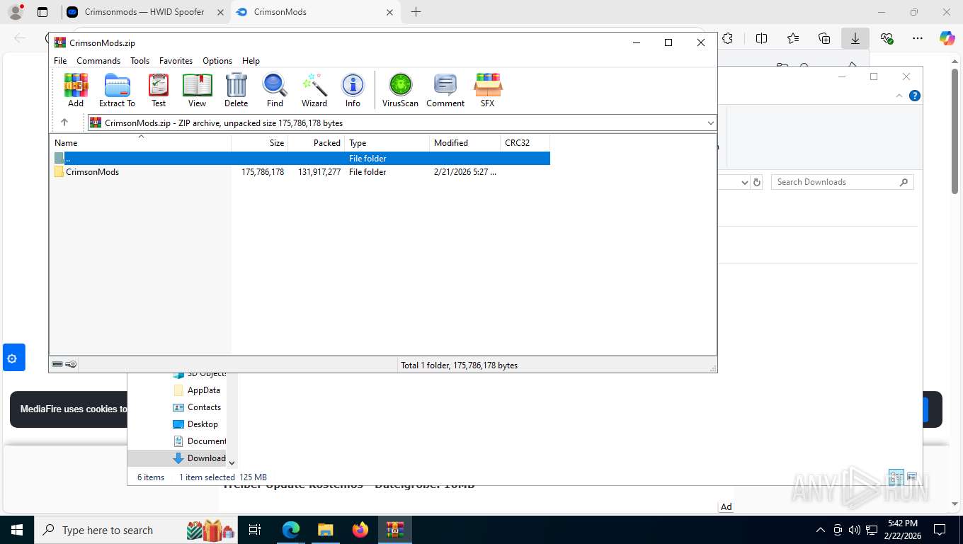This screenshot has width=963, height=544.
Task: Refresh the Downloads folder in File Explorer
Action: pyautogui.click(x=757, y=182)
